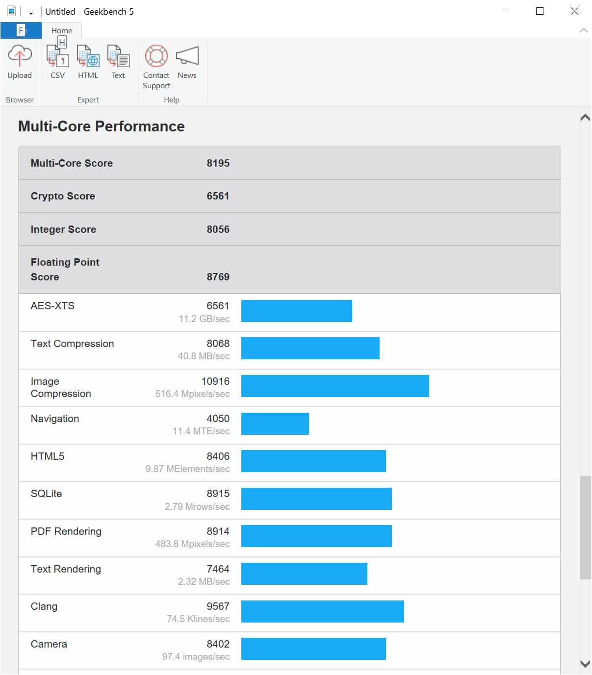Click the scrollbar up arrow
Image resolution: width=592 pixels, height=675 pixels.
click(x=585, y=118)
